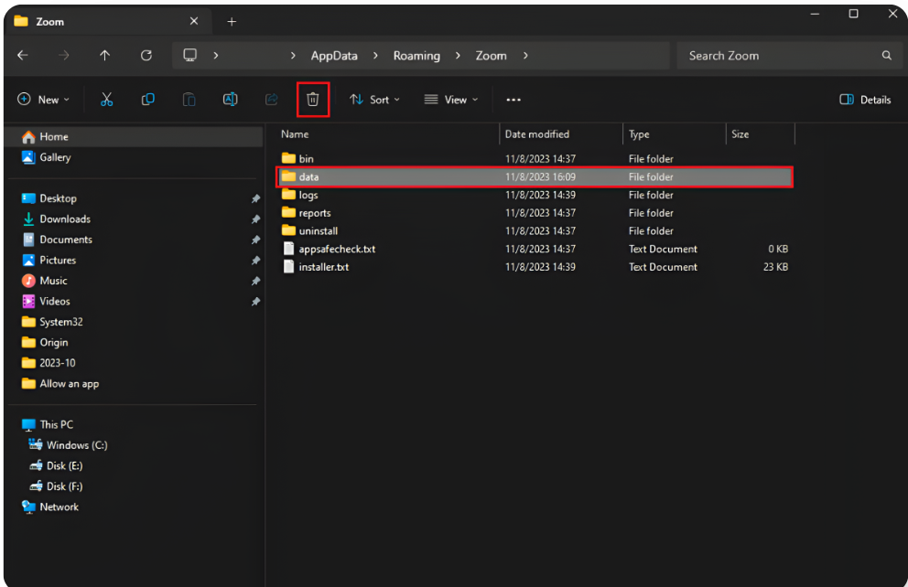The height and width of the screenshot is (587, 908).
Task: Toggle the Details pane button
Action: [865, 100]
